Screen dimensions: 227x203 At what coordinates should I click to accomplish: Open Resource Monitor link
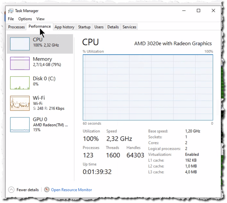click(71, 190)
